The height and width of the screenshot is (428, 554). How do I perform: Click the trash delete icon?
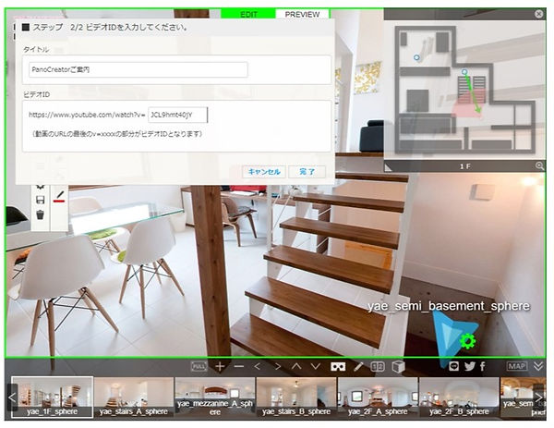tap(40, 214)
